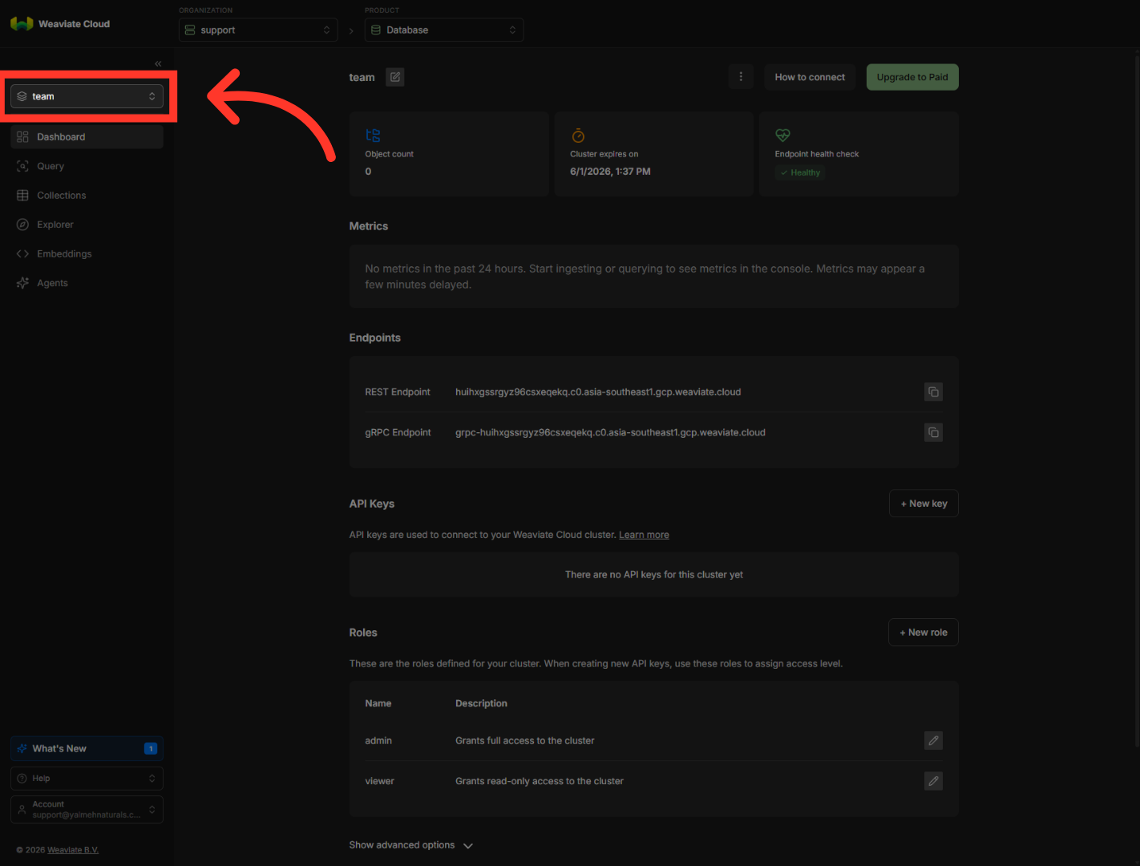Click the REST endpoint URL text
This screenshot has width=1140, height=866.
598,392
